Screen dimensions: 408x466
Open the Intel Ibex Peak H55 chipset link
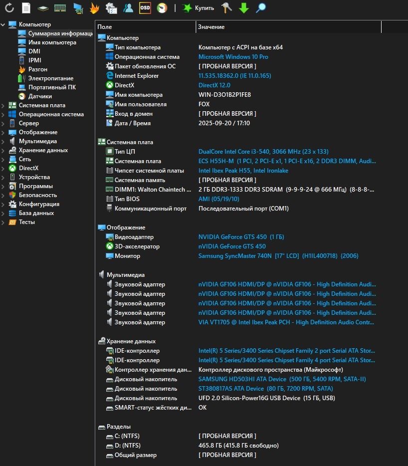coord(243,171)
